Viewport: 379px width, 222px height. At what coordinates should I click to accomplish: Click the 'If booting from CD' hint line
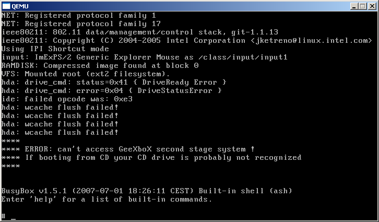(x=151, y=157)
